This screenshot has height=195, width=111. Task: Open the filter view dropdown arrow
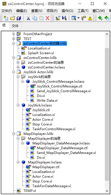click(78, 18)
